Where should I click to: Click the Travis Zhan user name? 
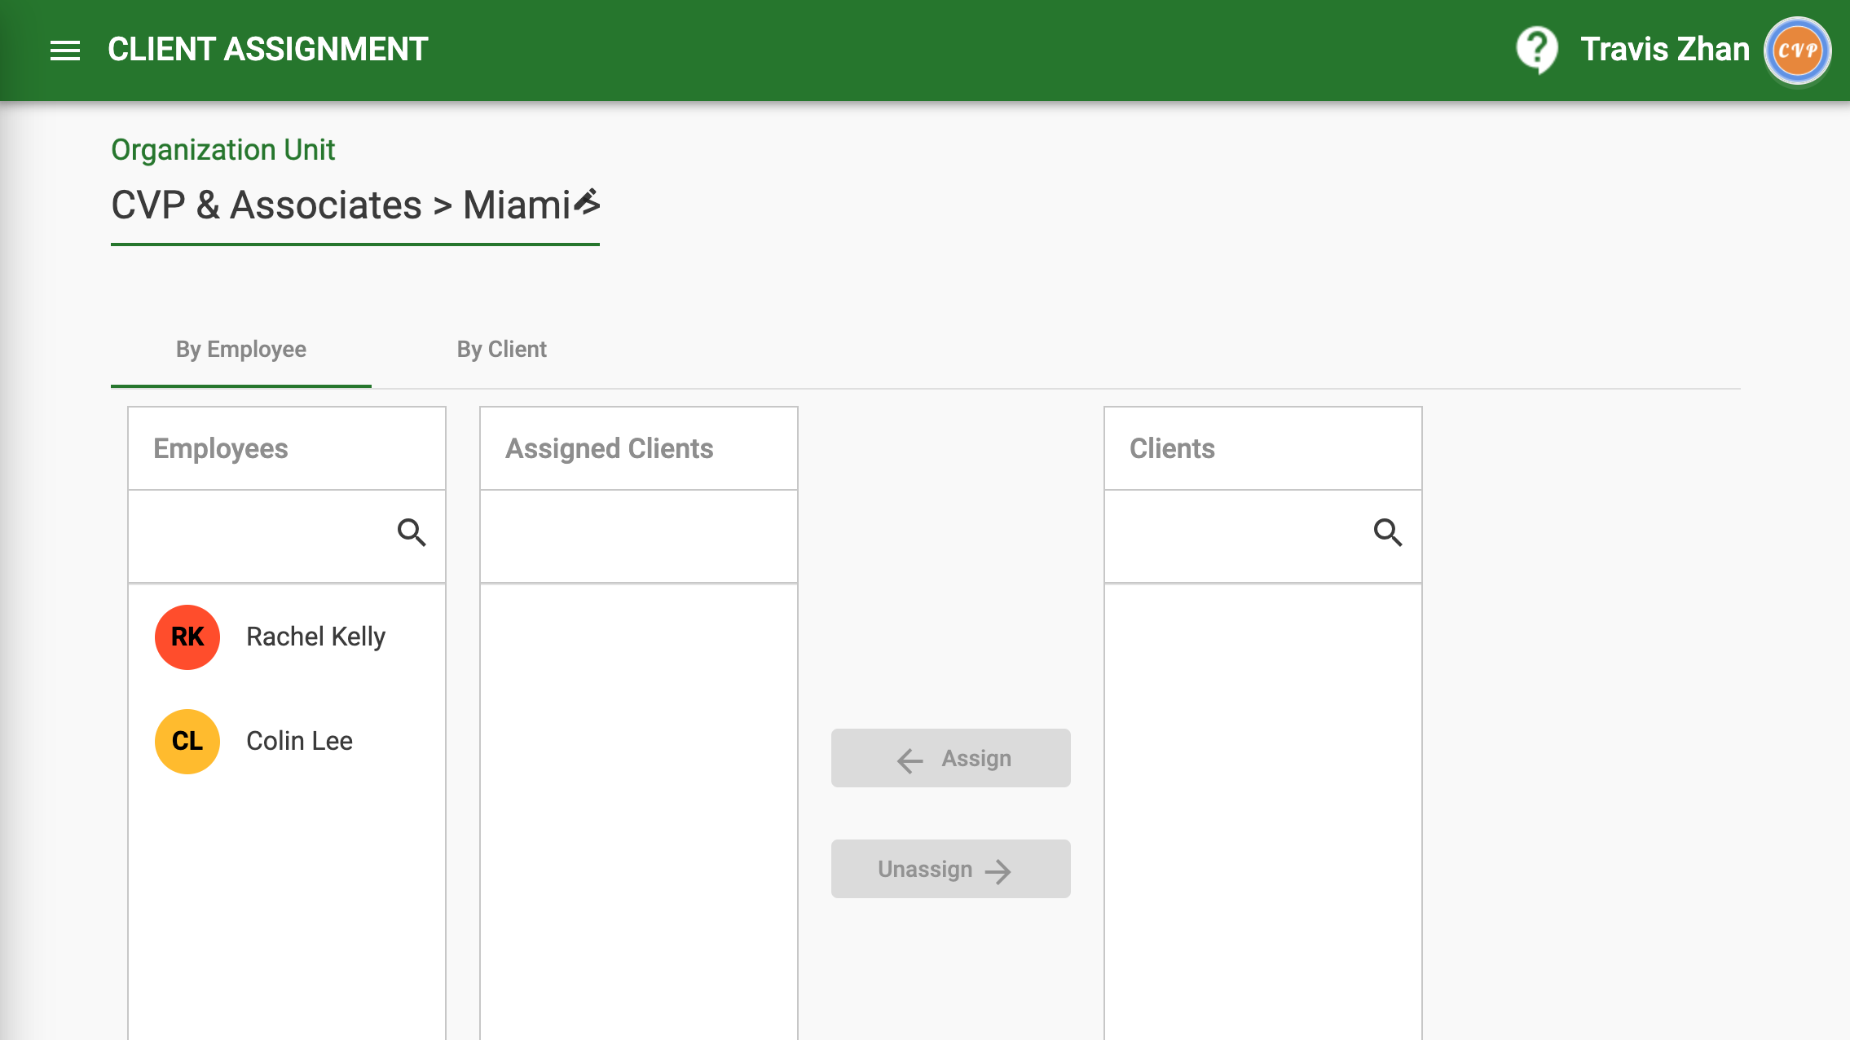pyautogui.click(x=1664, y=50)
